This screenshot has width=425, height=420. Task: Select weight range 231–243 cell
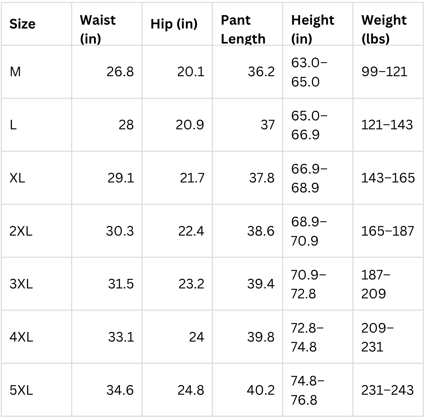pos(388,390)
